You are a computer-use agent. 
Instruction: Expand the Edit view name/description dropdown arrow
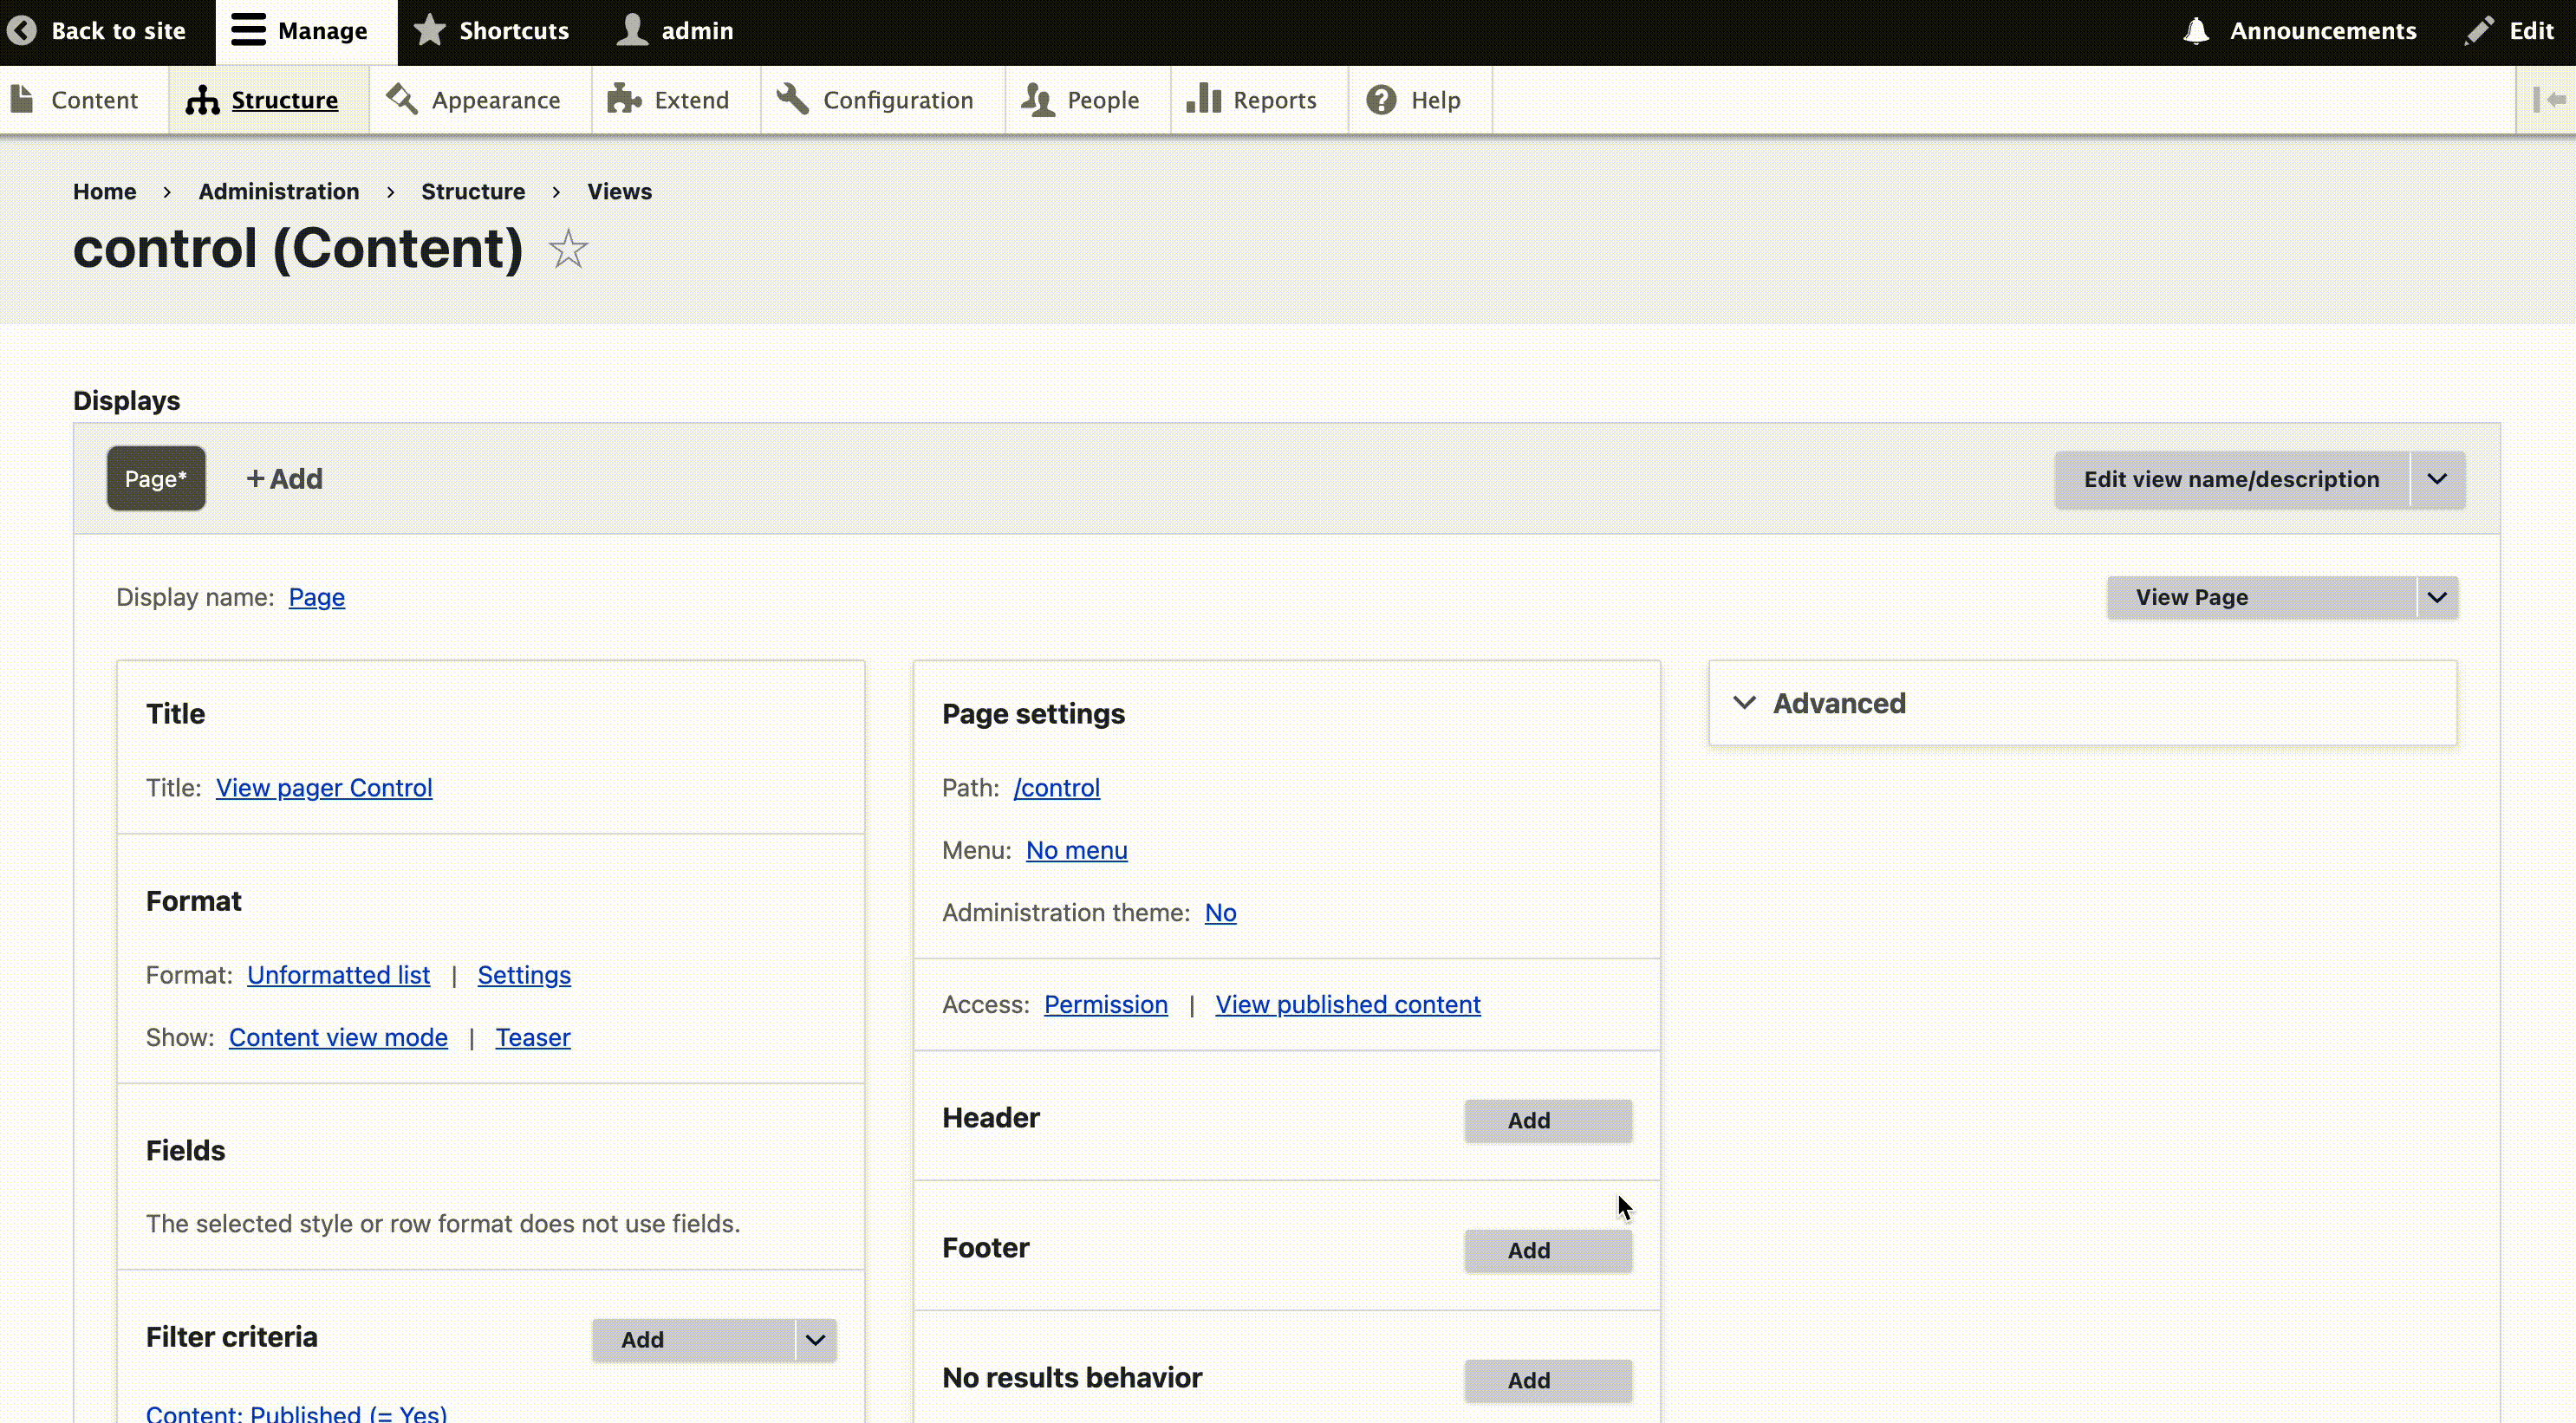click(2437, 480)
